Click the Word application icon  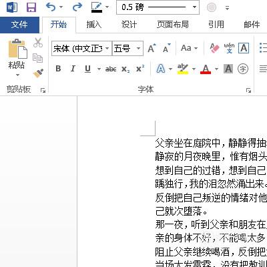(12, 7)
